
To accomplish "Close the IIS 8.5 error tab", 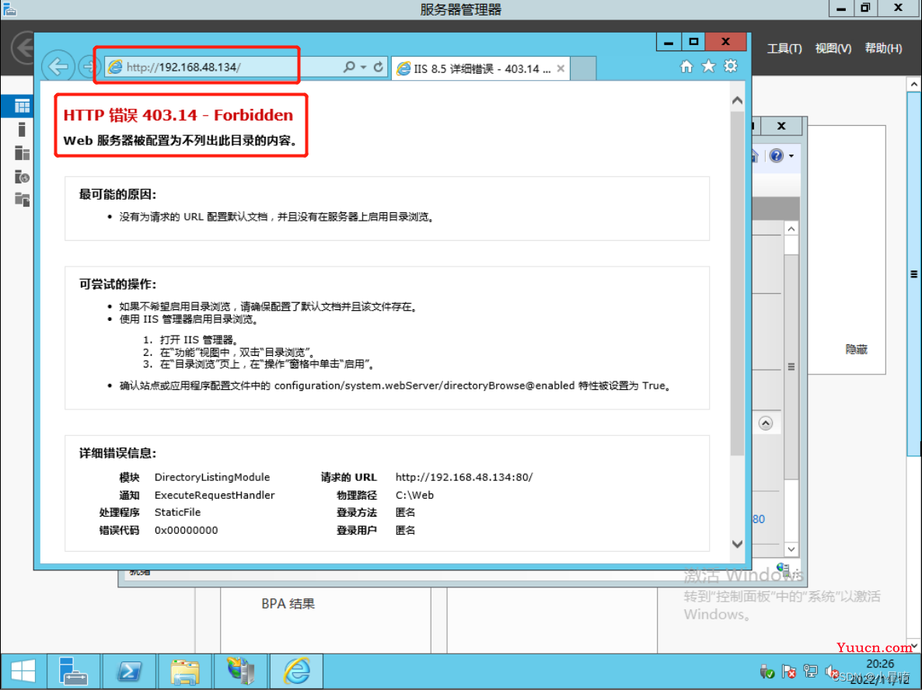I will pos(561,68).
